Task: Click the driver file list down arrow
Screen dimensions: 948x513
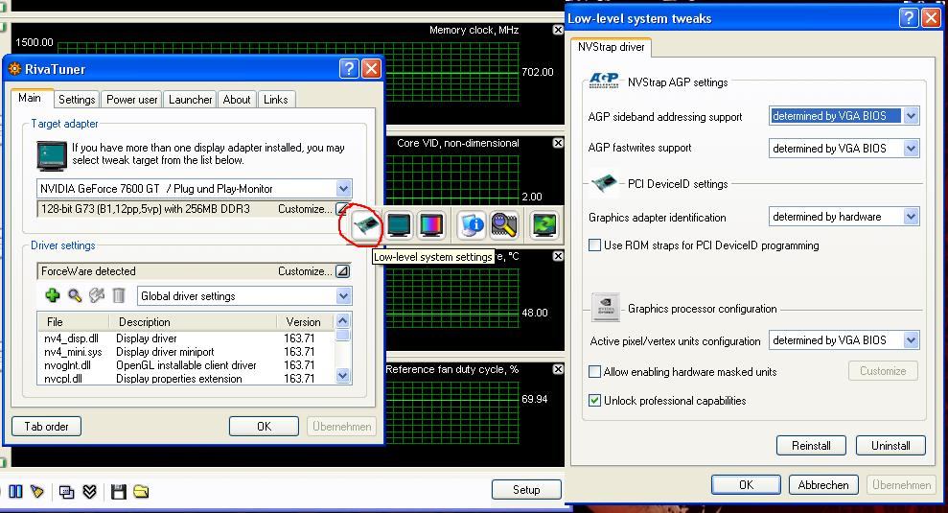Action: point(342,376)
